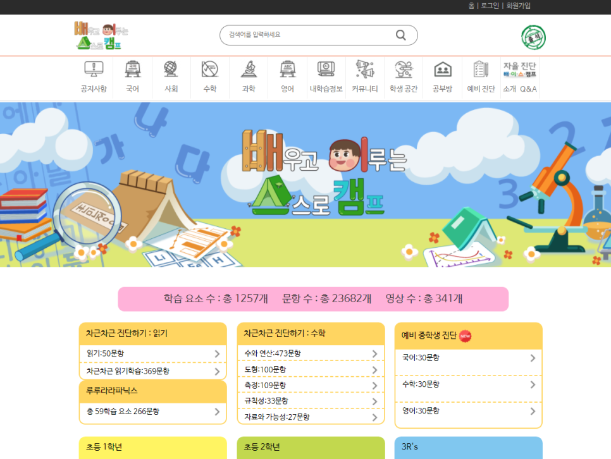Open the 사회 globe icon
This screenshot has height=459, width=611.
click(x=171, y=70)
